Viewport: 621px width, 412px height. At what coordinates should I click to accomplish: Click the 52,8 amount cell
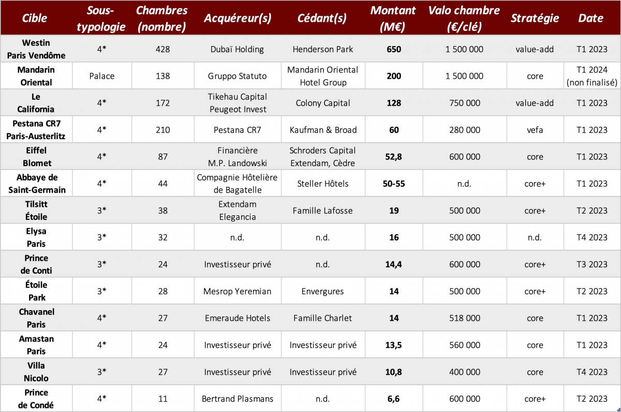(394, 157)
